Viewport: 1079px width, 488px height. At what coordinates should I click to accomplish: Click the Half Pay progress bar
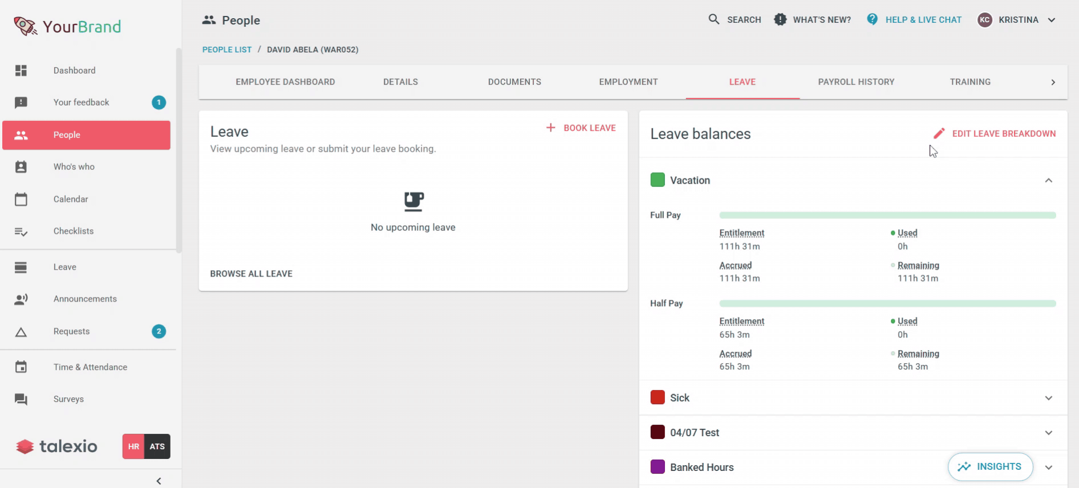(888, 304)
